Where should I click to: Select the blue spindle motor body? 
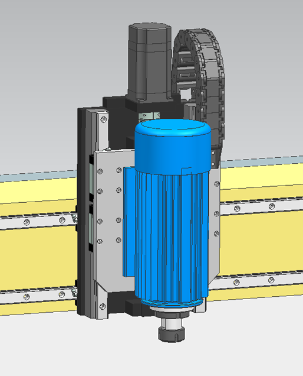[171, 213]
